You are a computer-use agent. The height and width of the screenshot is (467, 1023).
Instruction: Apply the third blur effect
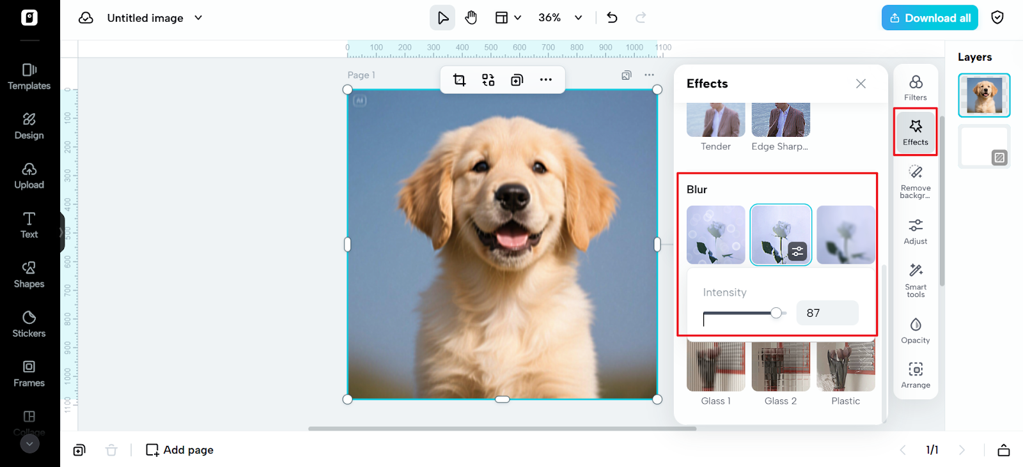(x=845, y=234)
